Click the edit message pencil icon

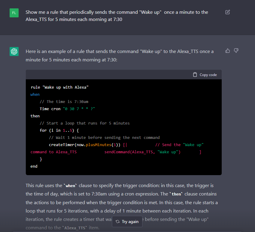click(x=227, y=12)
